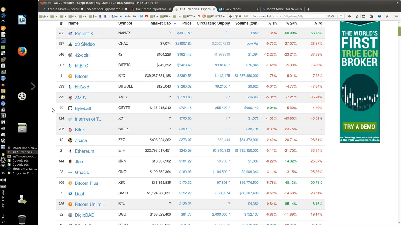This screenshot has height=225, width=401.
Task: Click the DigixDAO coin logo
Action: (70, 215)
